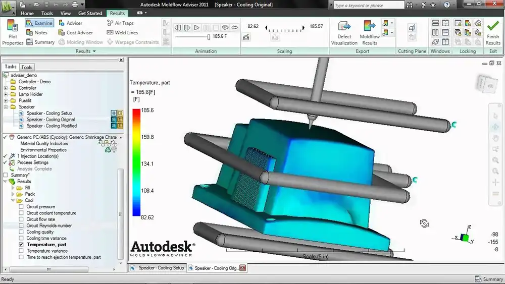Select Speaker - Cooling Modified study
Image resolution: width=505 pixels, height=284 pixels.
tap(52, 126)
